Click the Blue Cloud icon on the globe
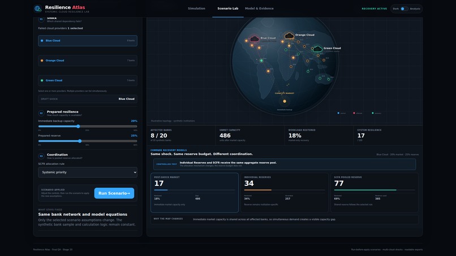The image size is (456, 256). tap(255, 38)
